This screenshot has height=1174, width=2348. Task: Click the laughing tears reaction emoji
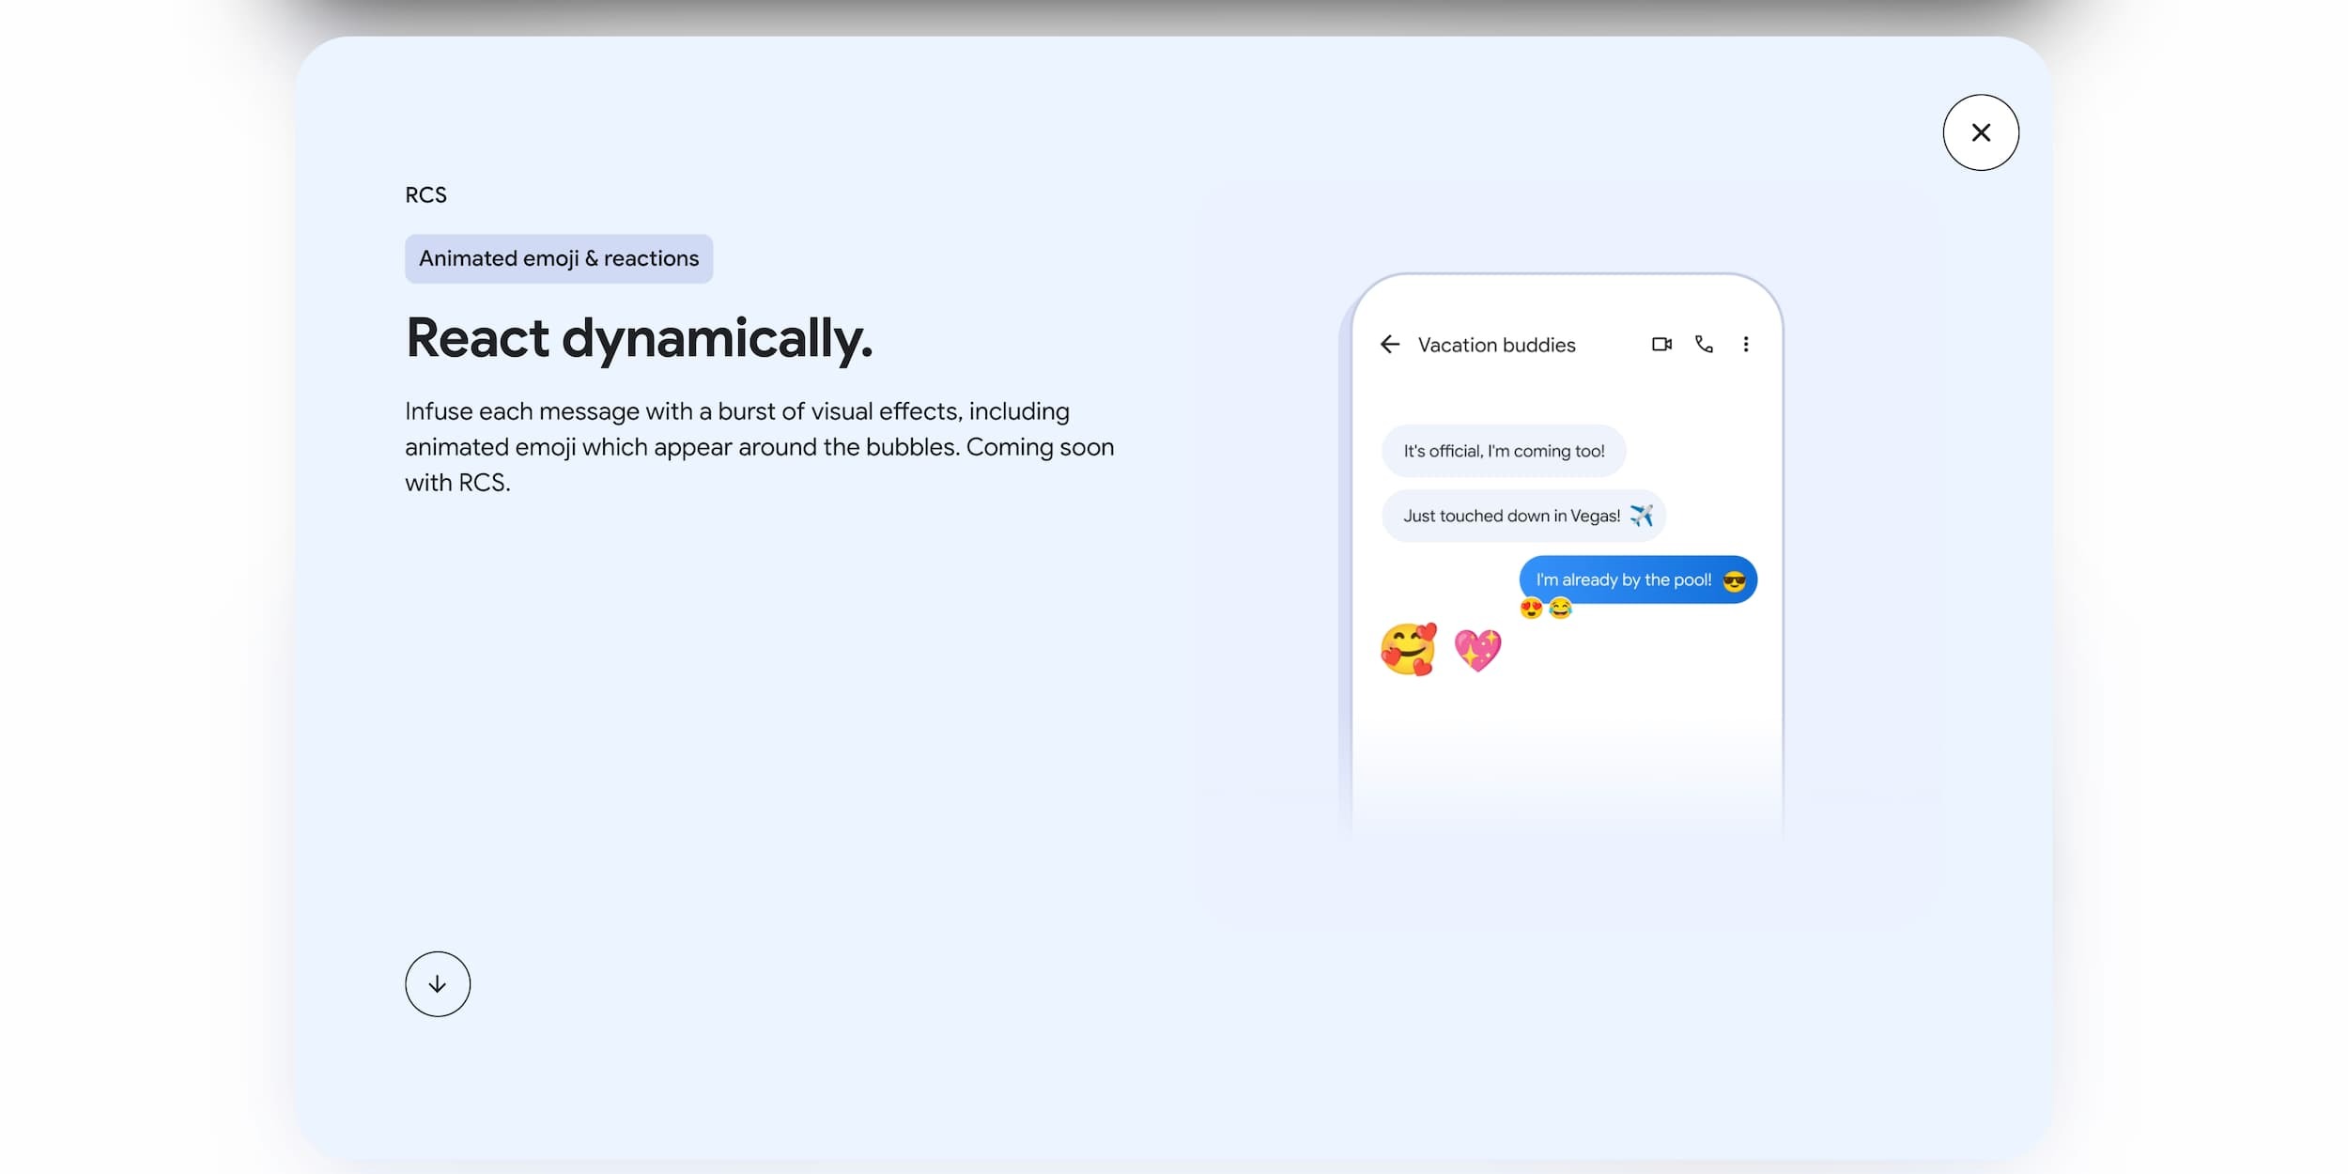[1560, 609]
